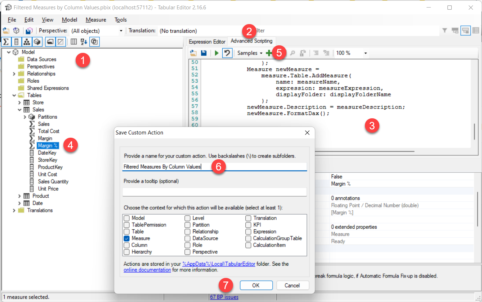Click the undo arrow icon in the script toolbar

pyautogui.click(x=227, y=53)
